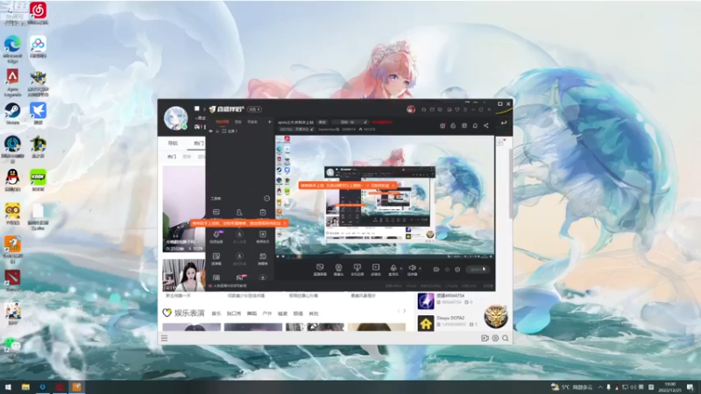Viewport: 701px width, 394px height.
Task: Click the red-badge tool in bottom toolbox row
Action: click(240, 278)
